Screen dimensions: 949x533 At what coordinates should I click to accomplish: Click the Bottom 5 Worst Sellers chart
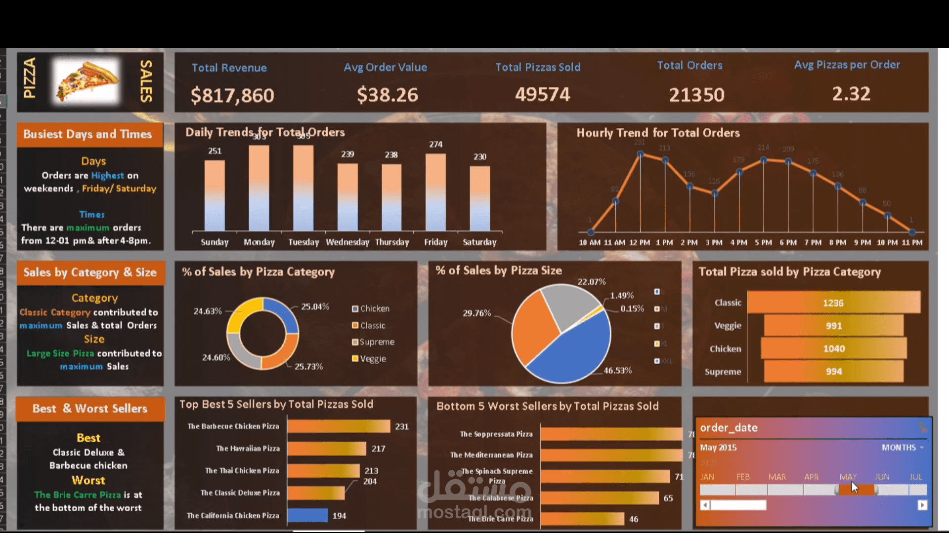(x=559, y=462)
